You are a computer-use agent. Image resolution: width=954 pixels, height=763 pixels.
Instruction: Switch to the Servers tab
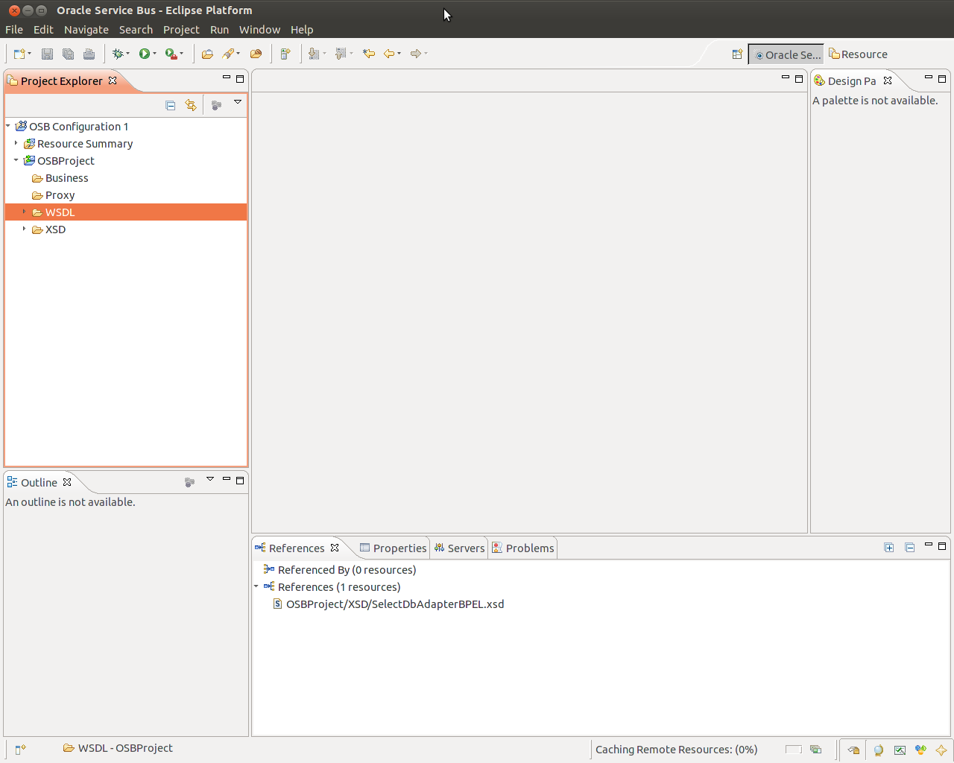[x=459, y=548]
